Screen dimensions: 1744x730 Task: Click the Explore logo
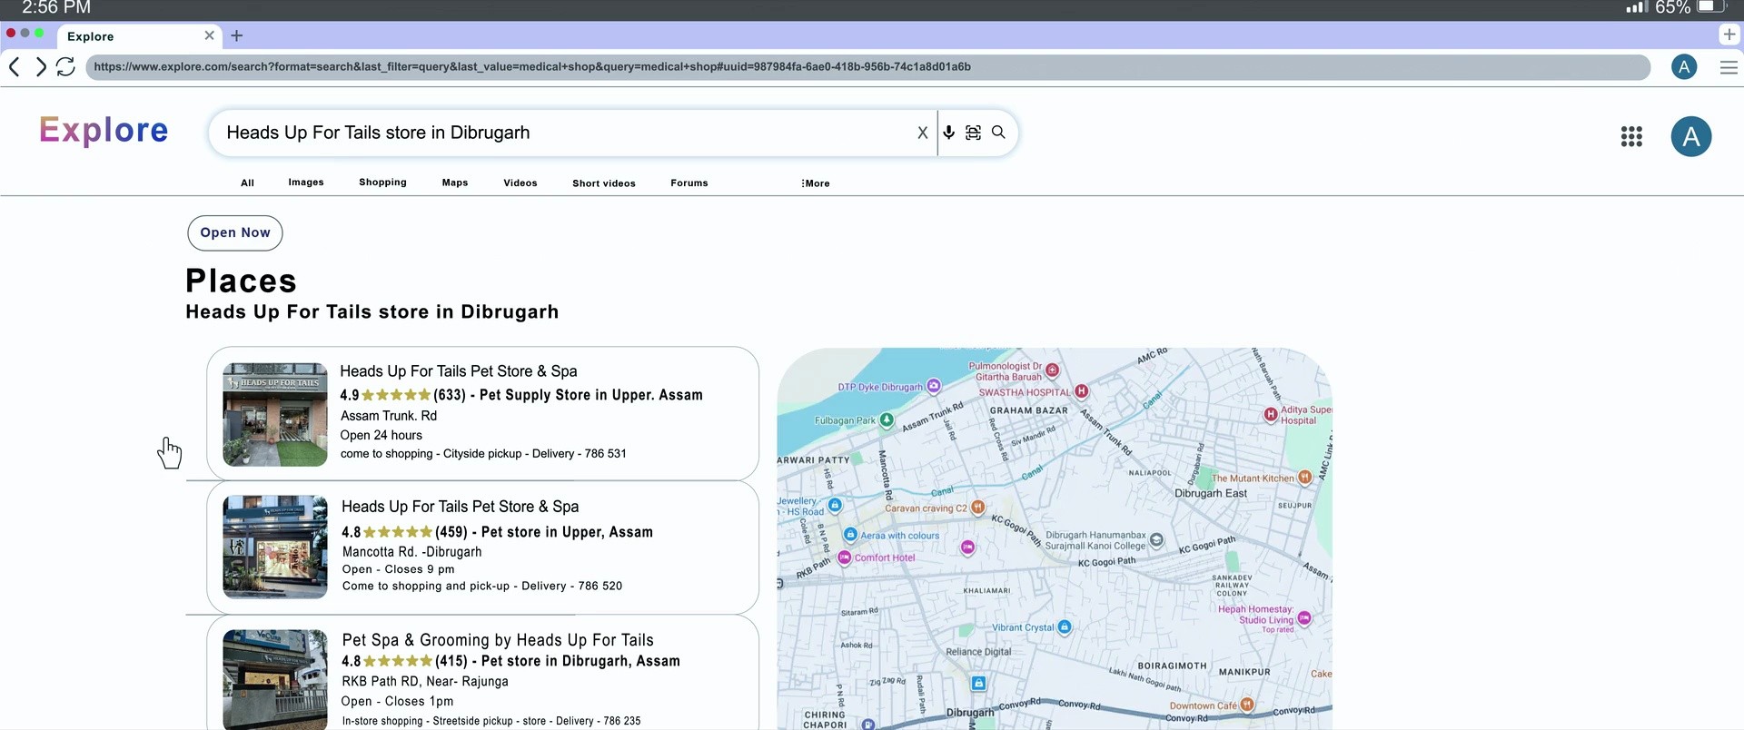[x=104, y=131]
